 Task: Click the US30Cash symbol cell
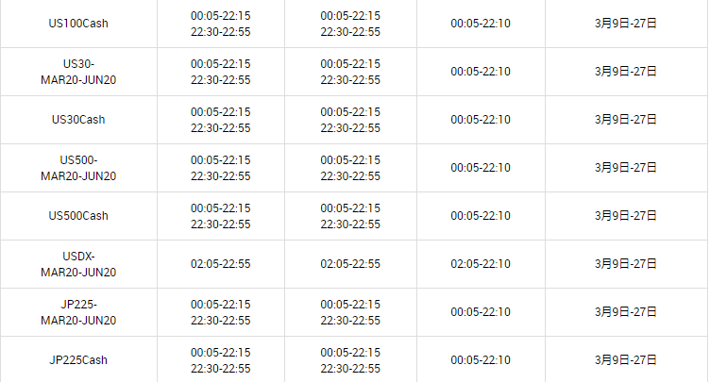(x=78, y=120)
